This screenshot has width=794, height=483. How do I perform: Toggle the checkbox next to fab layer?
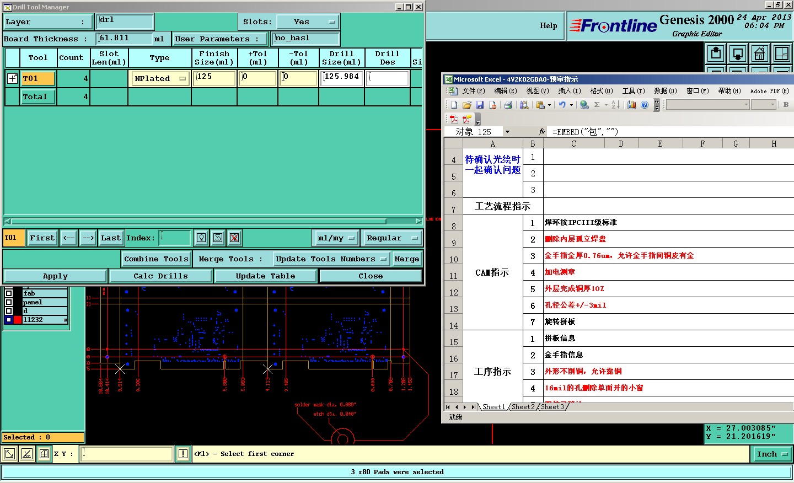(x=9, y=293)
